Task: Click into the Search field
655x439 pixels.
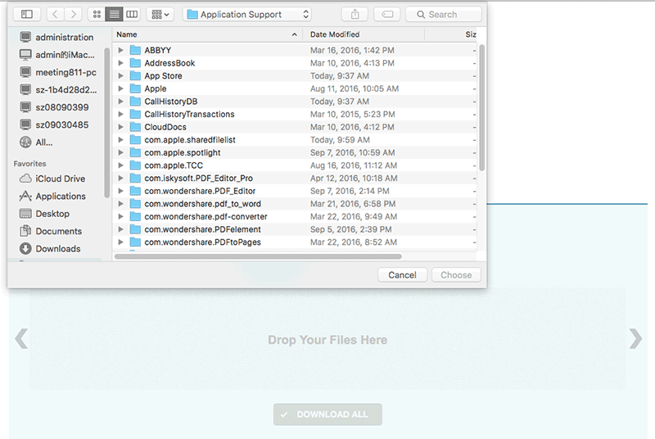Action: coord(444,14)
